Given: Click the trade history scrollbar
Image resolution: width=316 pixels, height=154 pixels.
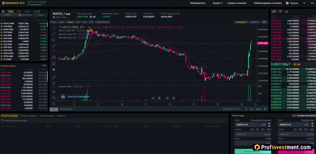Looking at the screenshot, I should (x=47, y=76).
